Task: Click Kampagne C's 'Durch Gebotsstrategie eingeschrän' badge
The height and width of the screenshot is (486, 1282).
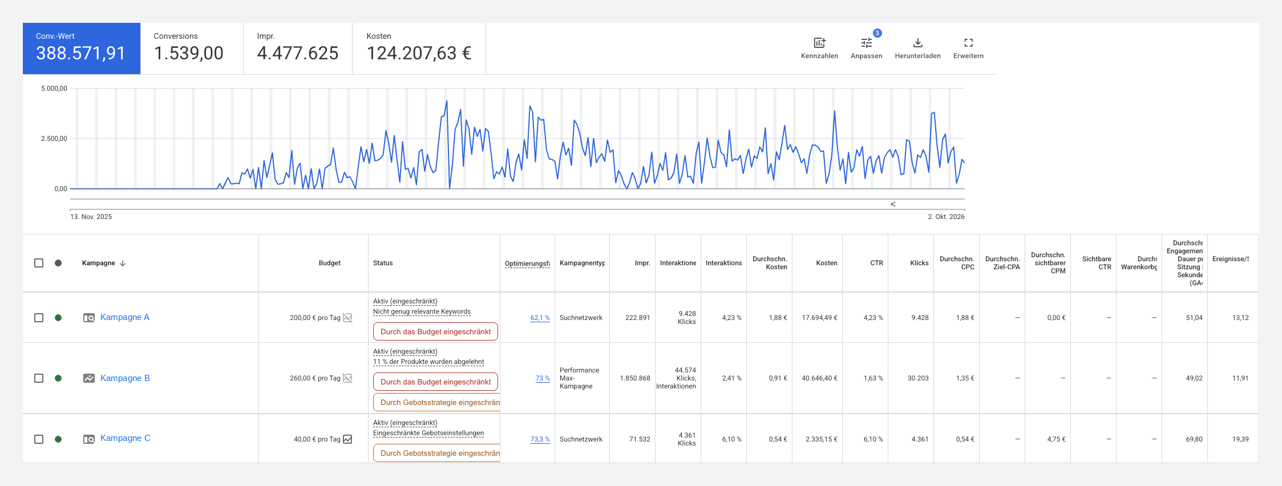Action: click(x=436, y=453)
